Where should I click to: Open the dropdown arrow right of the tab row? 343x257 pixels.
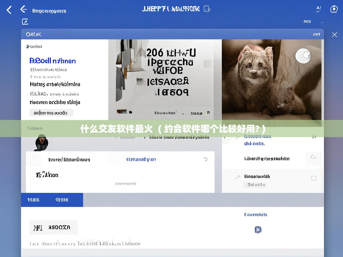206,159
